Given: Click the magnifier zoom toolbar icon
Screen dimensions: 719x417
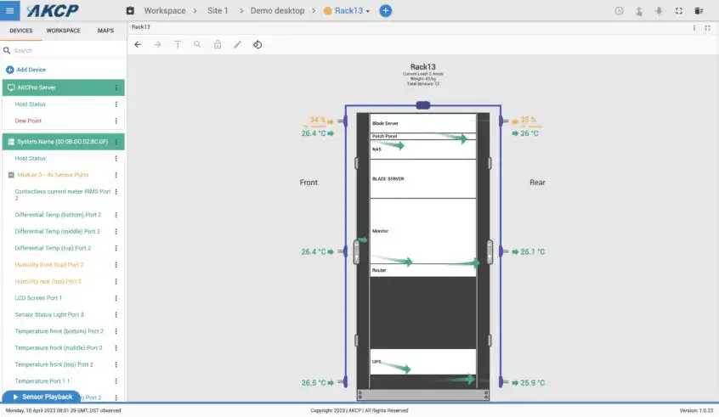Looking at the screenshot, I should (197, 44).
